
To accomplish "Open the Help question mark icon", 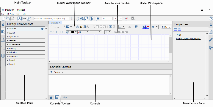I will (x=210, y=19).
